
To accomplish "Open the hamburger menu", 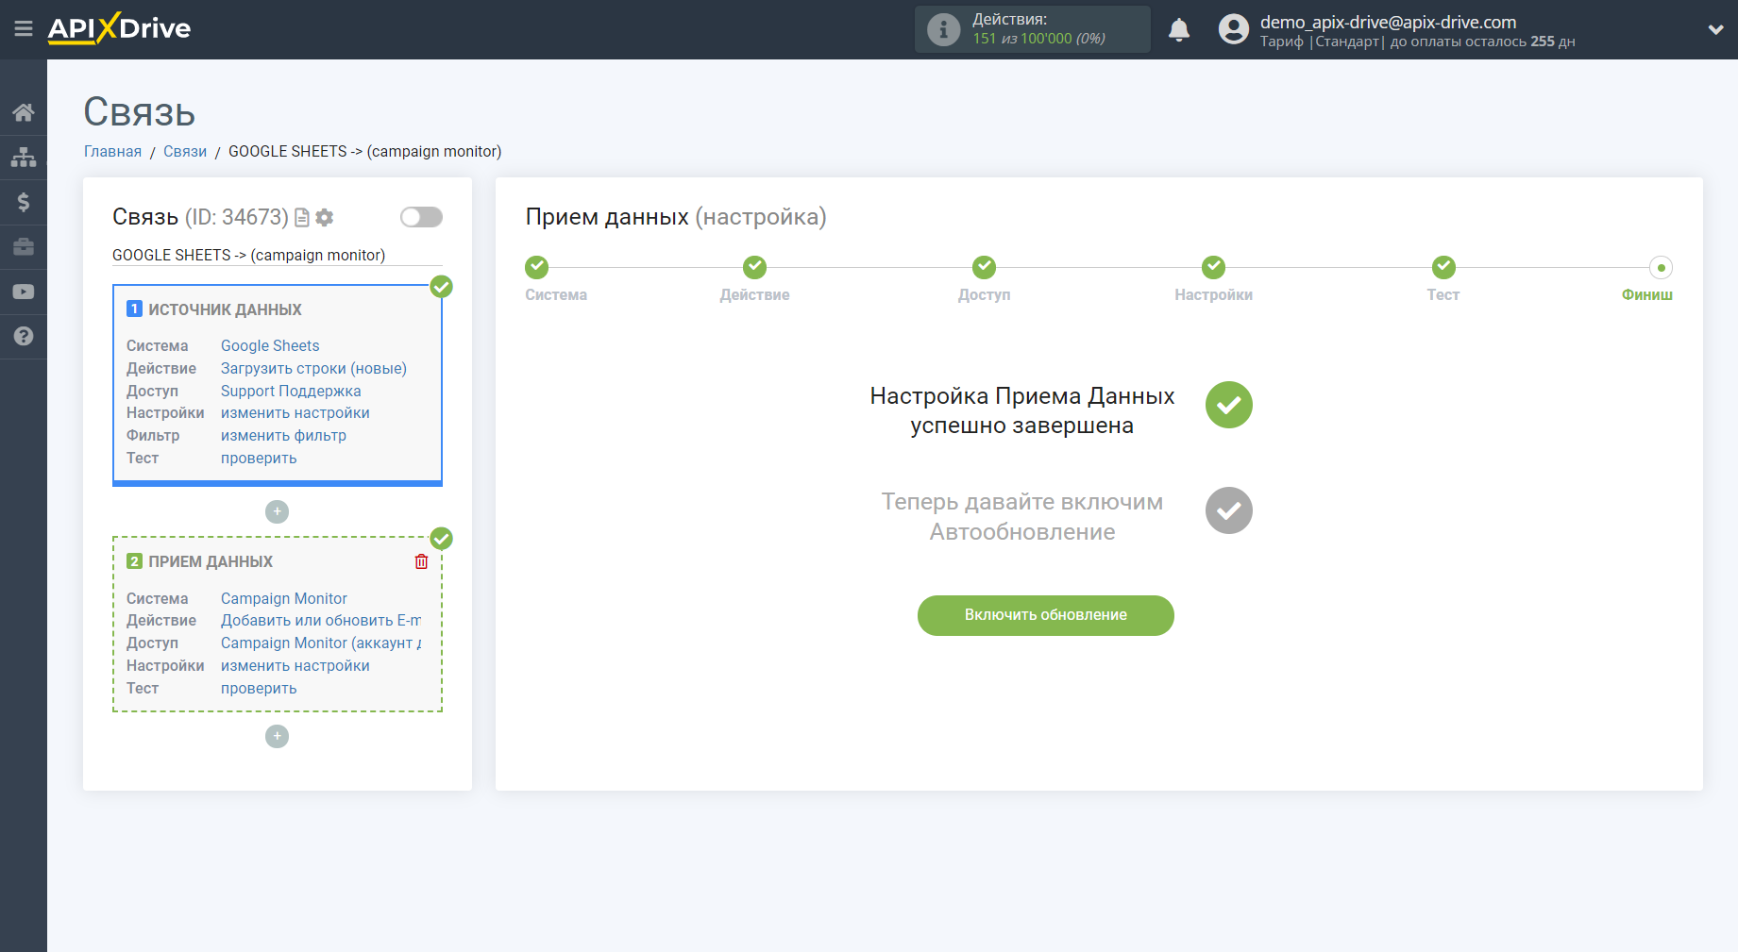I will 24,29.
